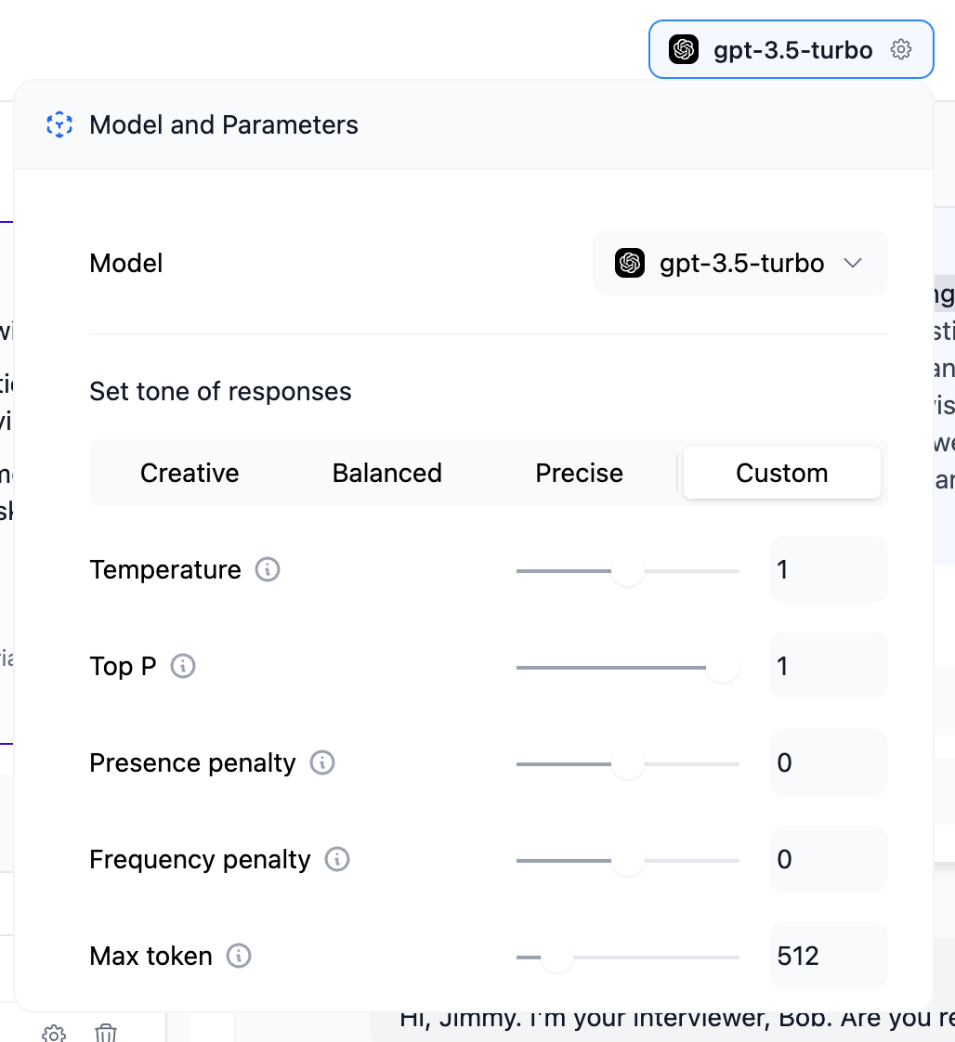Screen dimensions: 955x1042
Task: Click the OpenAI logo in Model dropdown
Action: [629, 263]
